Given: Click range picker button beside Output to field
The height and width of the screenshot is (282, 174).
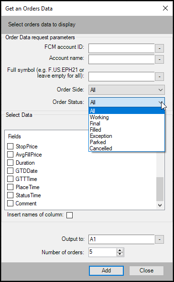Looking at the screenshot, I should point(160,239).
